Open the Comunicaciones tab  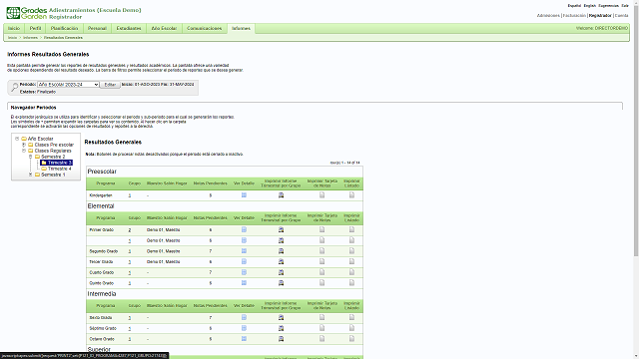[x=204, y=28]
